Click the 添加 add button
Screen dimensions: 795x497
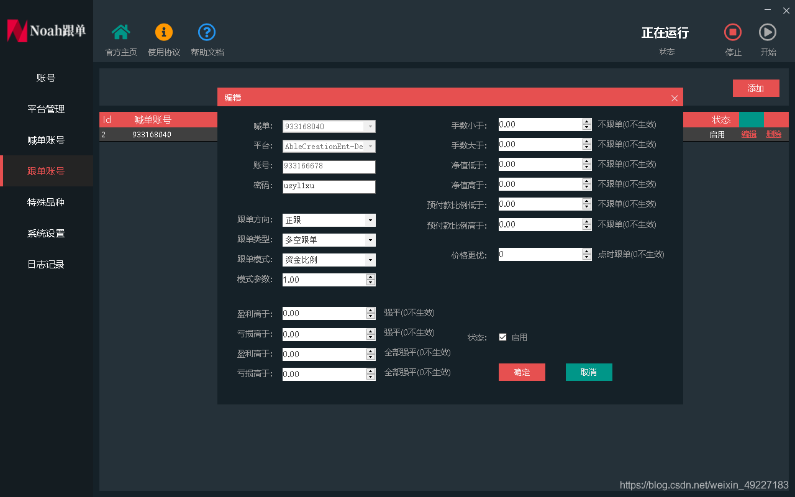point(756,88)
